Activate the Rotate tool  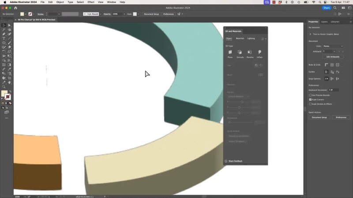click(x=4, y=51)
